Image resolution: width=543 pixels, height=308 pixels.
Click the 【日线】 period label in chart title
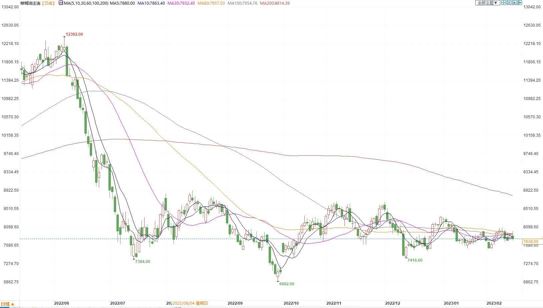click(48, 3)
